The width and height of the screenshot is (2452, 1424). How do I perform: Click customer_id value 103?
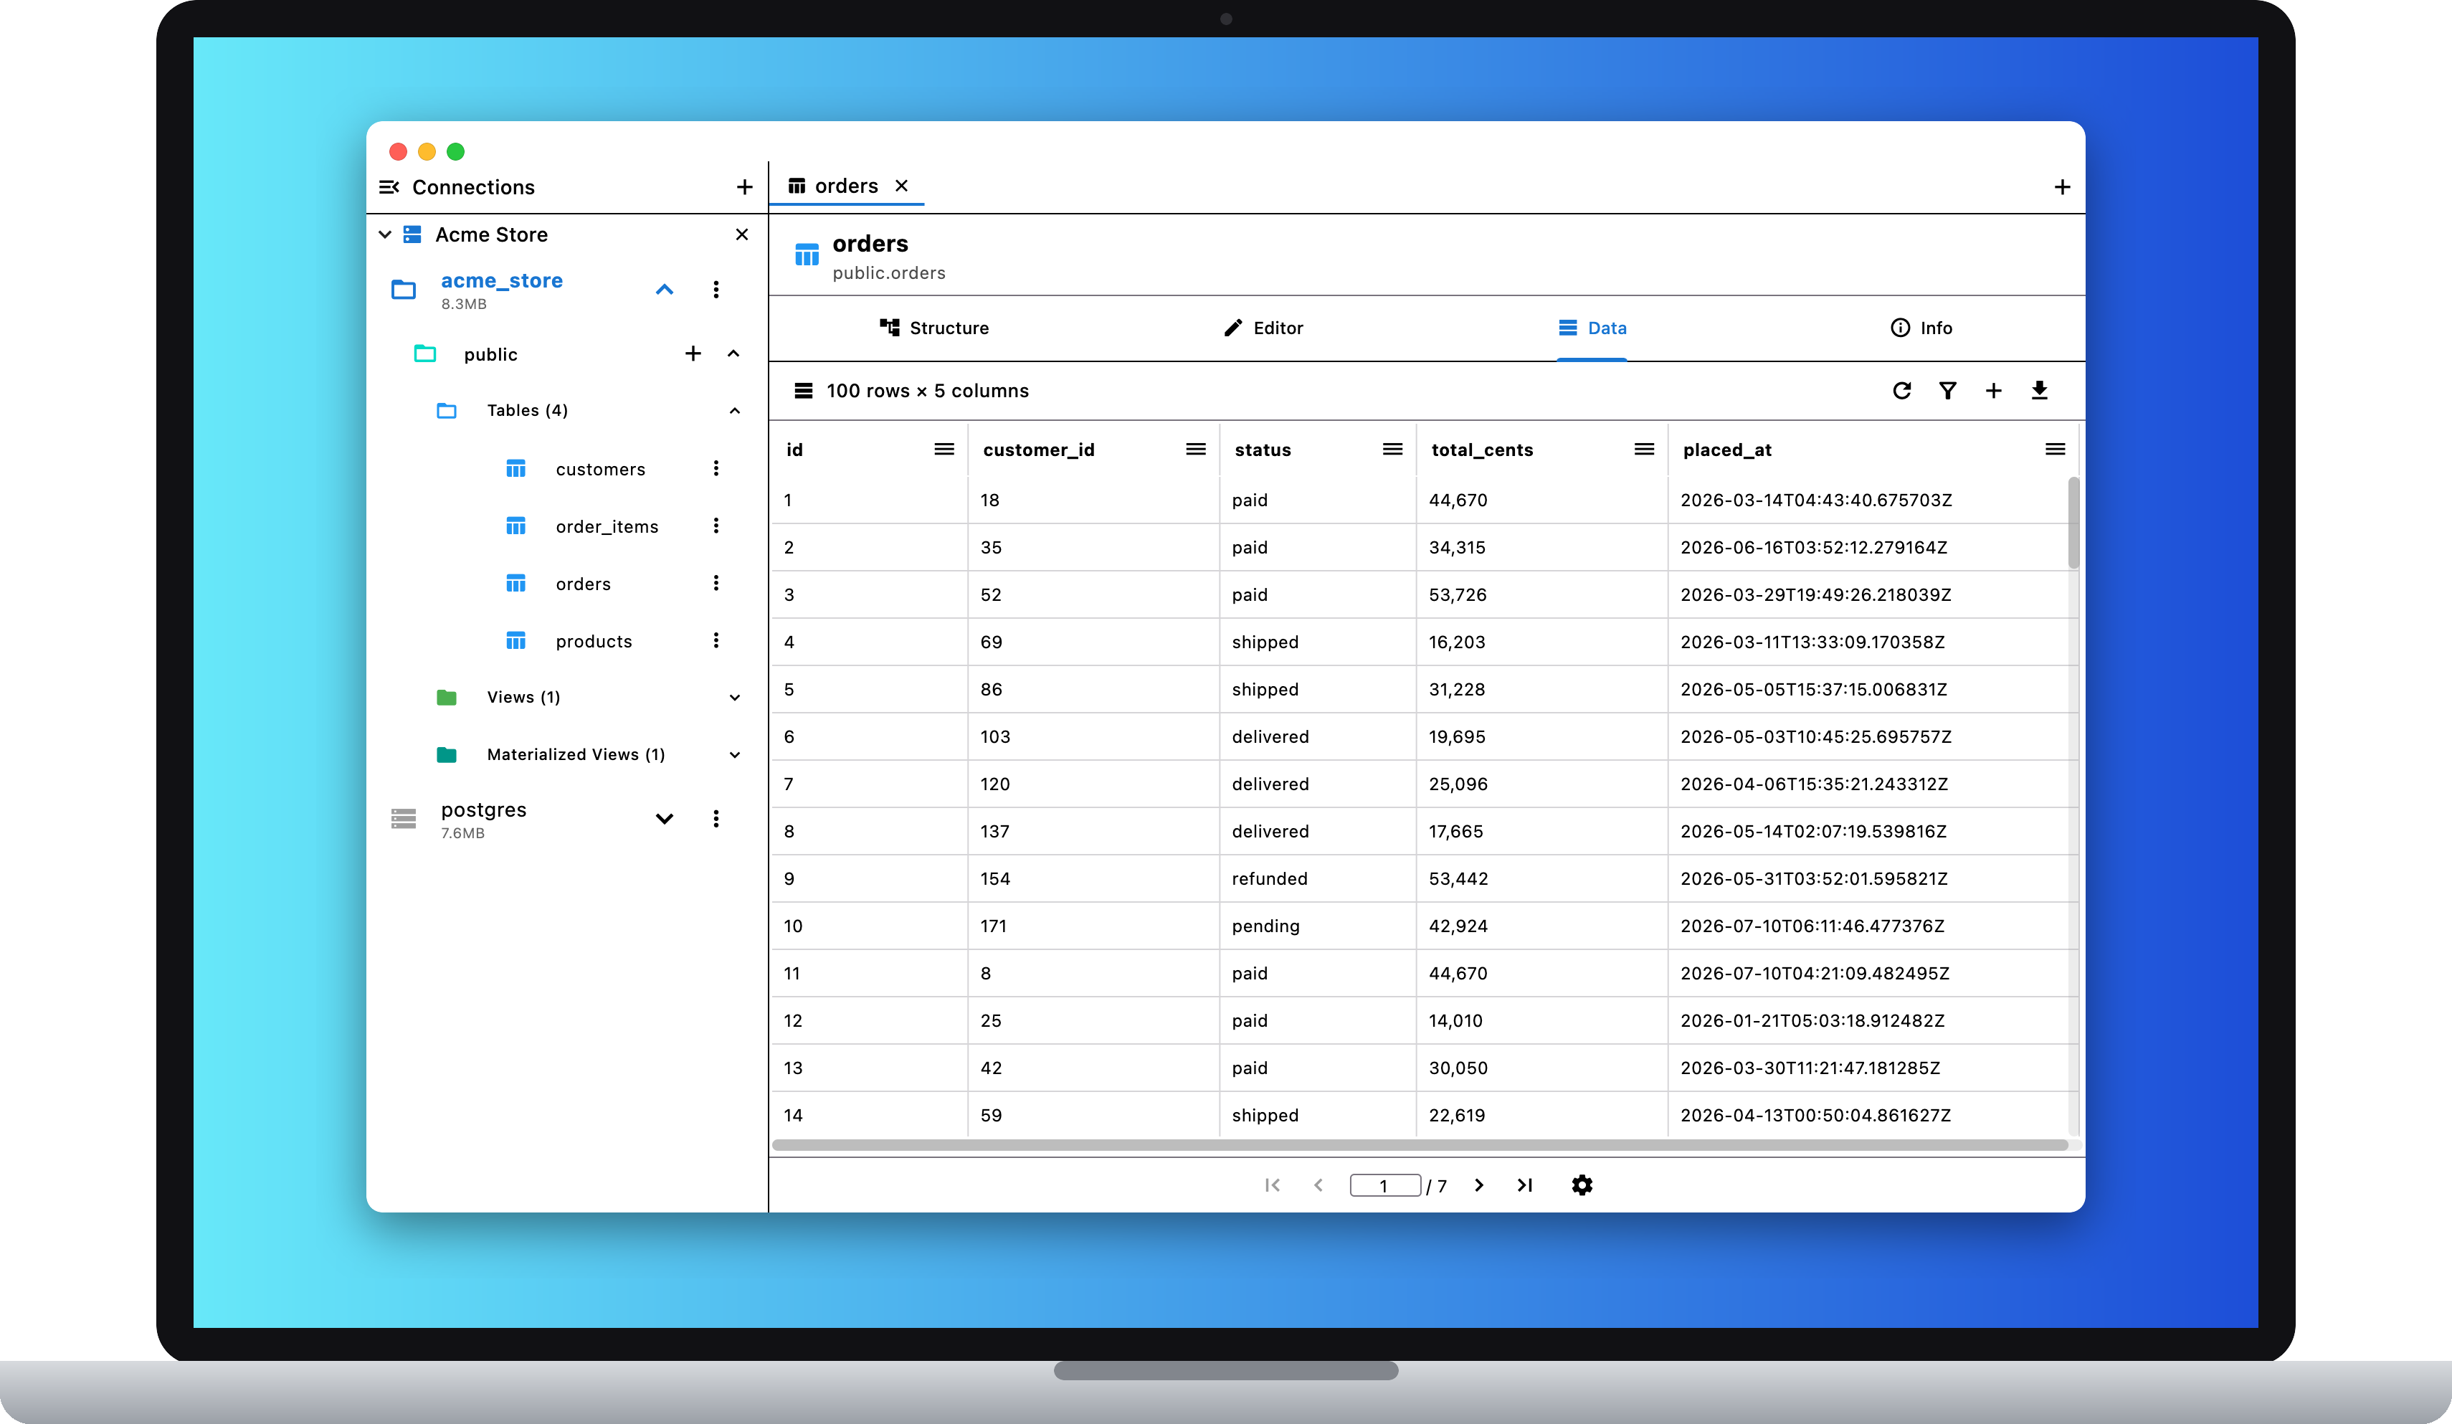[x=995, y=737]
